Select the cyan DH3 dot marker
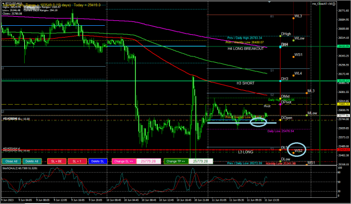Screen dimensions: 351x204 (x=280, y=81)
